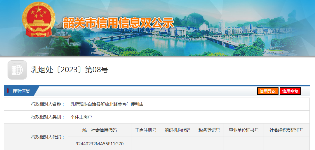The height and width of the screenshot is (150, 315).
Task: Click the 事业单位证书号 column header
Action: click(x=244, y=130)
